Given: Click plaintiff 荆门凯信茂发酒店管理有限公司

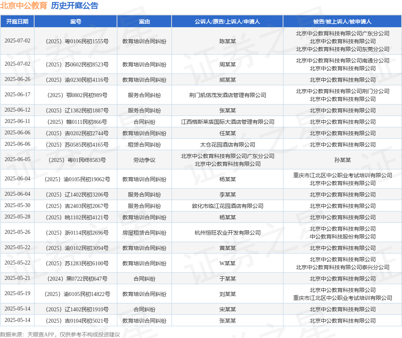Looking at the screenshot, I should (227, 95).
